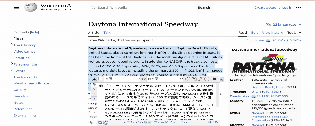Select the T translation provider tab
This screenshot has height=126, width=315.
(x=94, y=94)
